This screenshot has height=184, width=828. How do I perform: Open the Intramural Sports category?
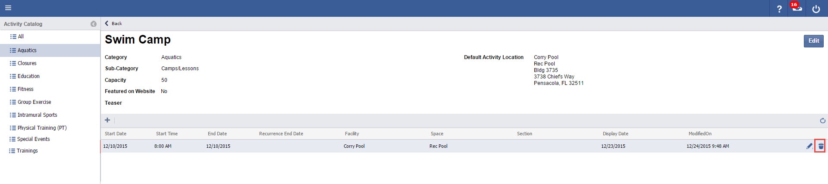pyautogui.click(x=37, y=115)
